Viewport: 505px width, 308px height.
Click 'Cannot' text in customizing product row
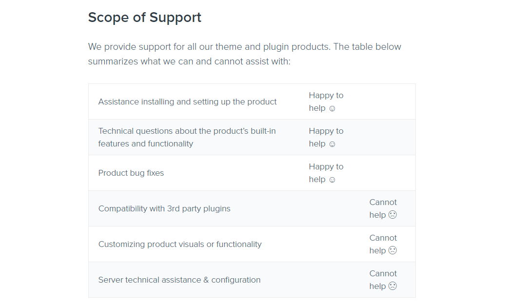[x=383, y=238]
